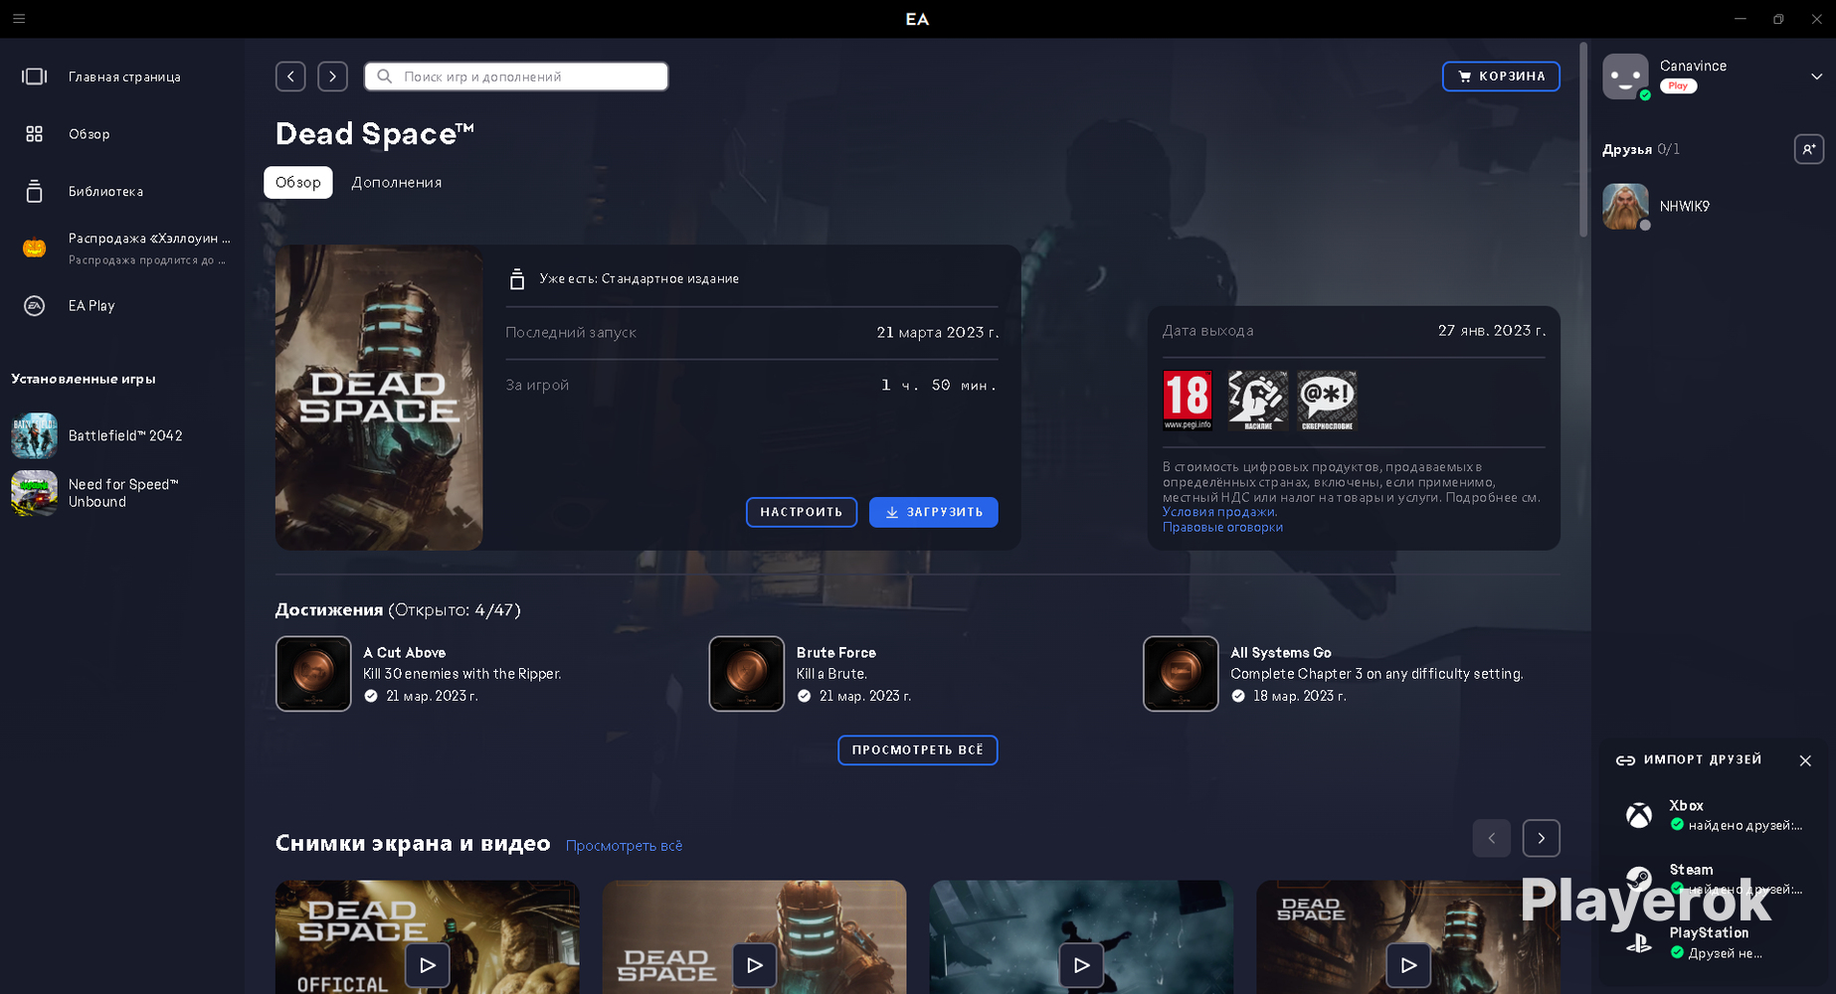Close the Импорт друзей panel
This screenshot has height=994, width=1836.
[1805, 760]
